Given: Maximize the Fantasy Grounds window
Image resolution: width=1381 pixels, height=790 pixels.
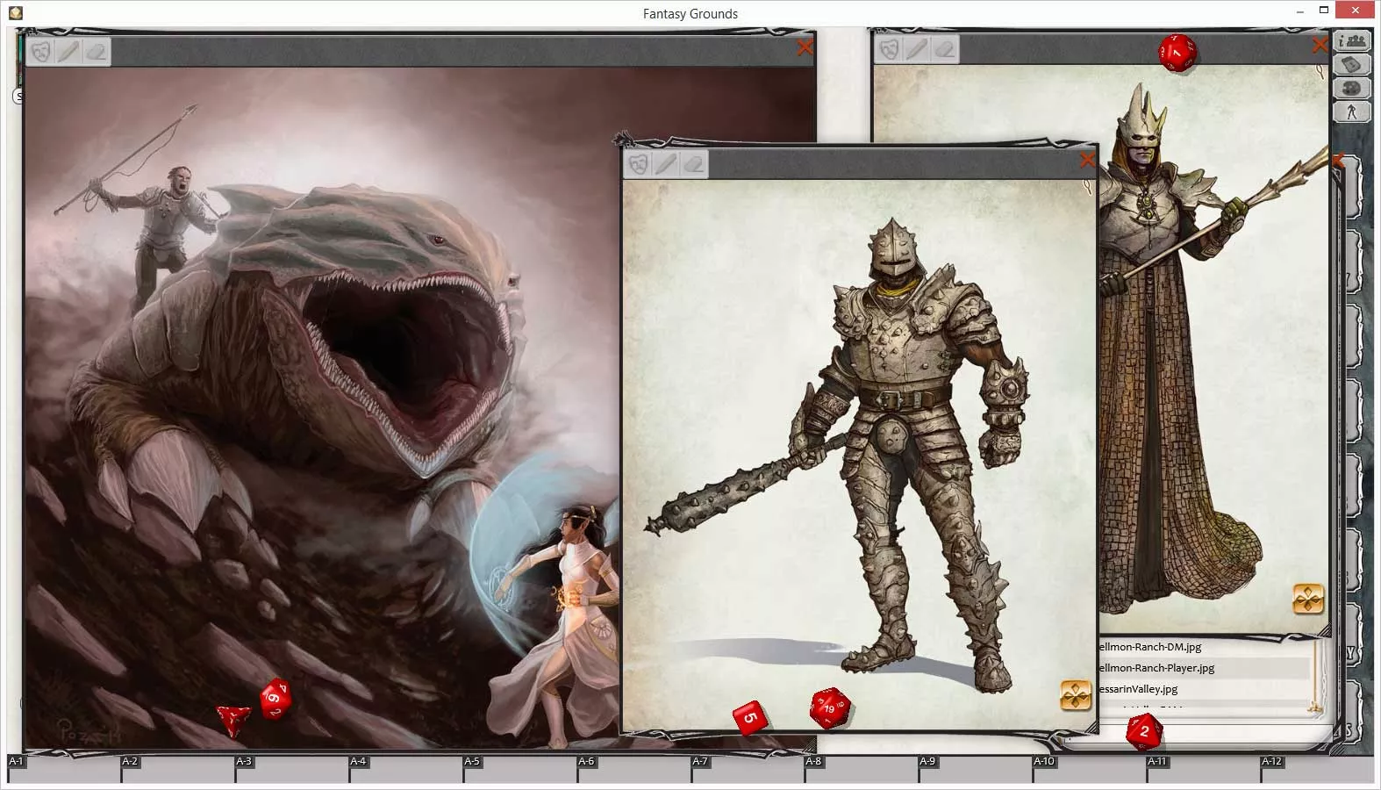Looking at the screenshot, I should click(x=1324, y=11).
